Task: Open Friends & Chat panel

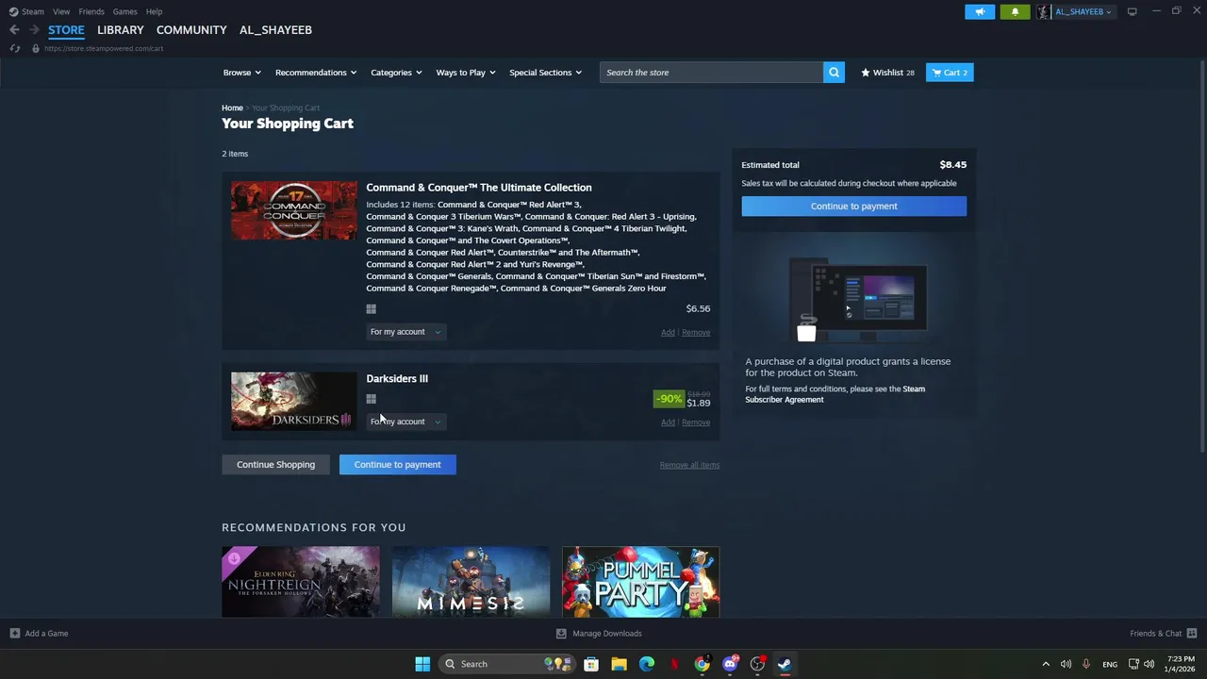Action: 1163,634
